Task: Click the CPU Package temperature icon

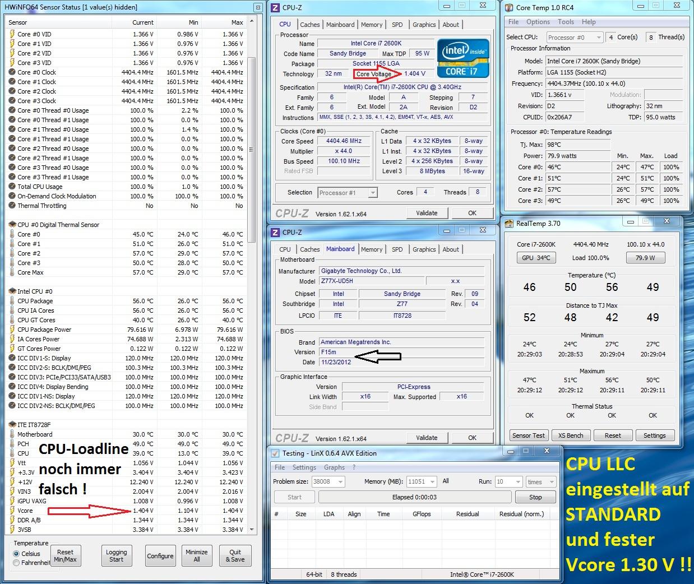Action: click(12, 300)
